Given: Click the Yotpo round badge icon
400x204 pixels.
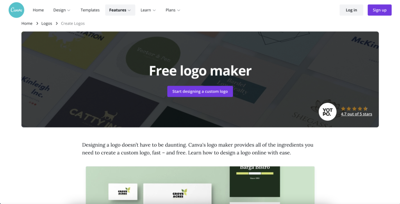Looking at the screenshot, I should (x=327, y=111).
